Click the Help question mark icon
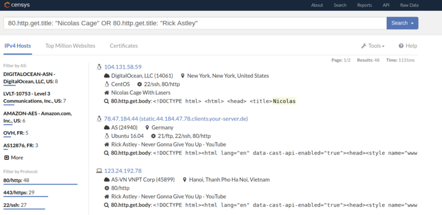This screenshot has height=215, width=442. coord(401,45)
